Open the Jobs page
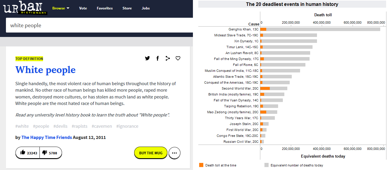Screen dimensions: 390x170 [x=146, y=8]
